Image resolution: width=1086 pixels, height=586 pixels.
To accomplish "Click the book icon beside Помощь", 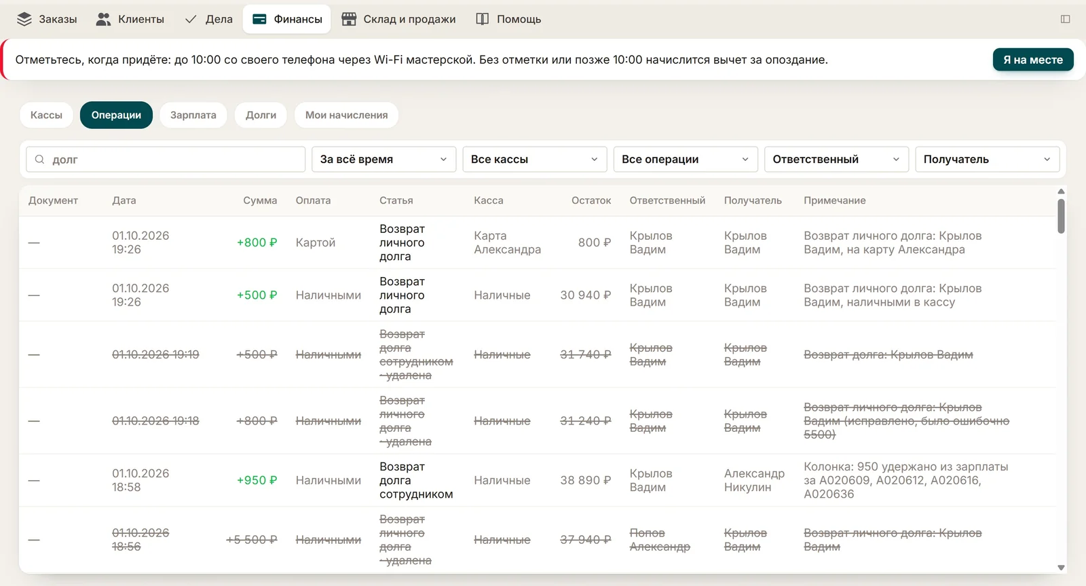I will pos(482,19).
